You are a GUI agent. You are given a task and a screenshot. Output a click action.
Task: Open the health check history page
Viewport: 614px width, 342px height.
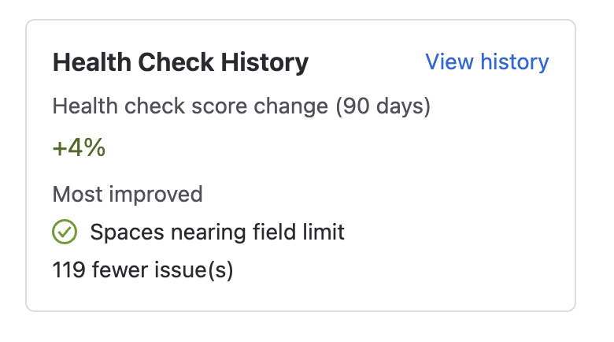pos(486,62)
